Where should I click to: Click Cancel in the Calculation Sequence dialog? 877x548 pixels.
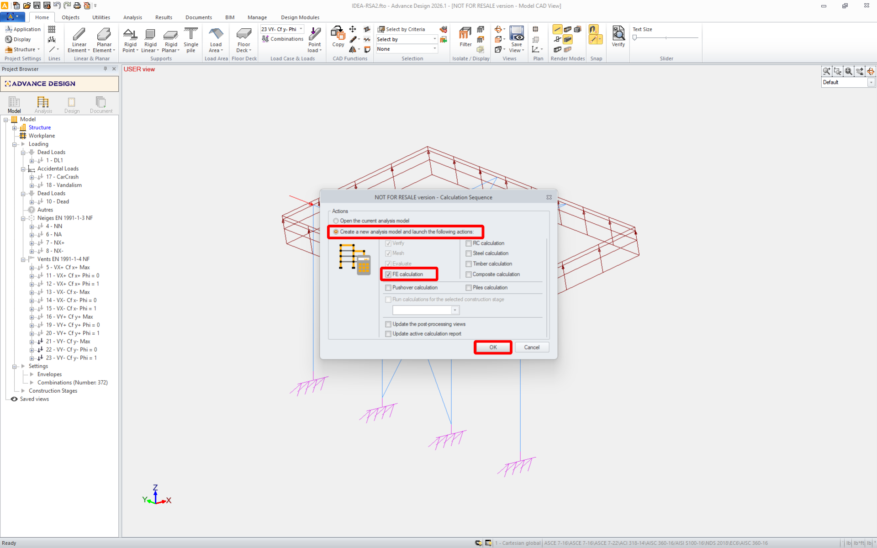[x=532, y=348]
